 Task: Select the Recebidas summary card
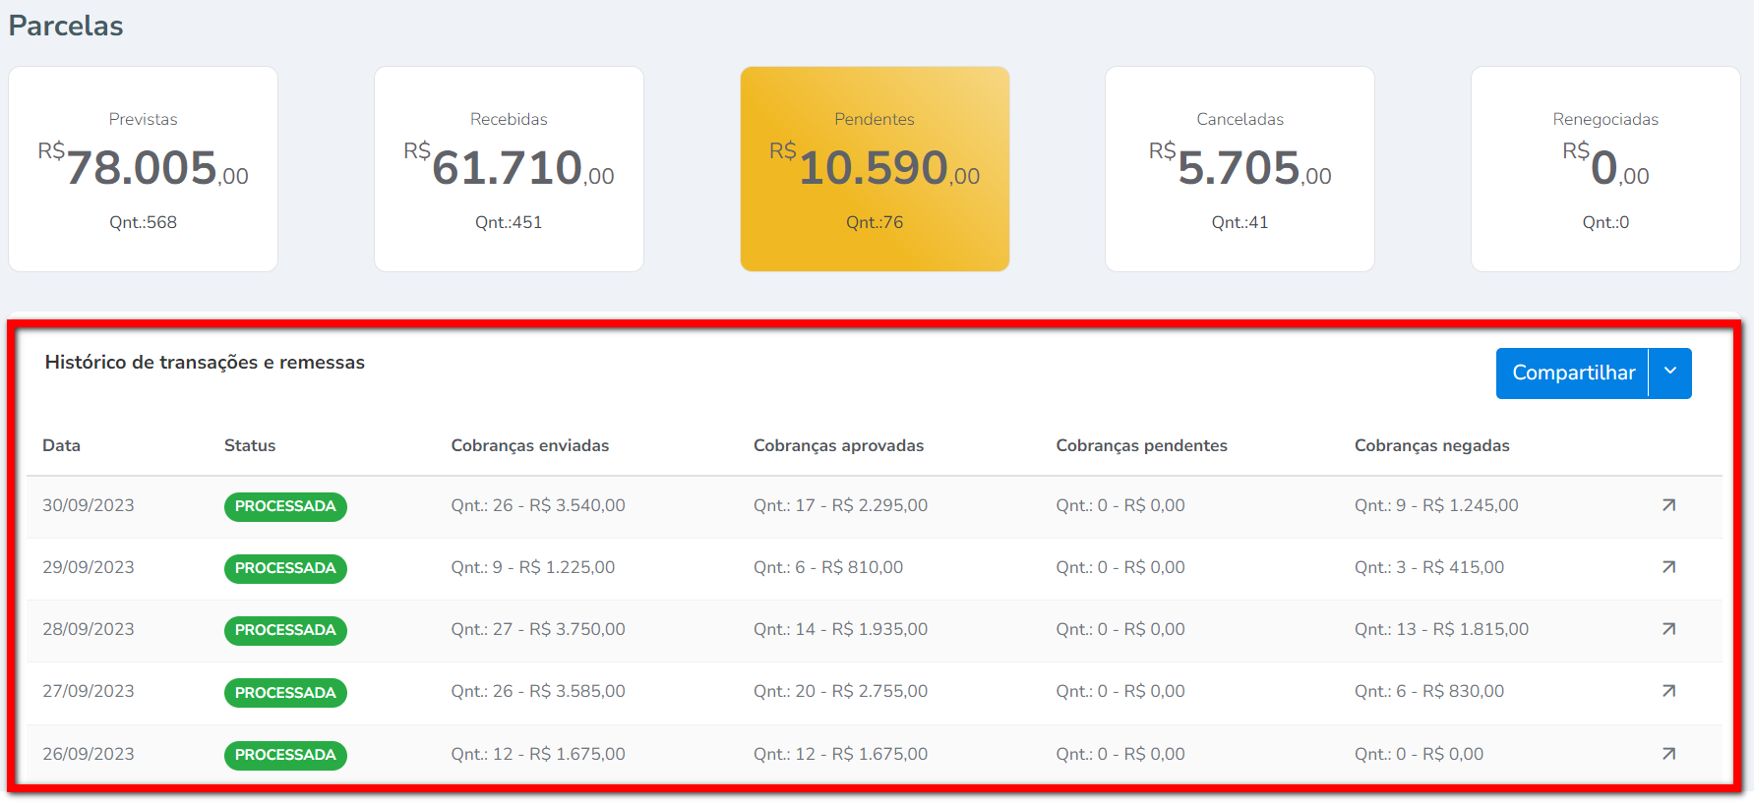pyautogui.click(x=509, y=169)
